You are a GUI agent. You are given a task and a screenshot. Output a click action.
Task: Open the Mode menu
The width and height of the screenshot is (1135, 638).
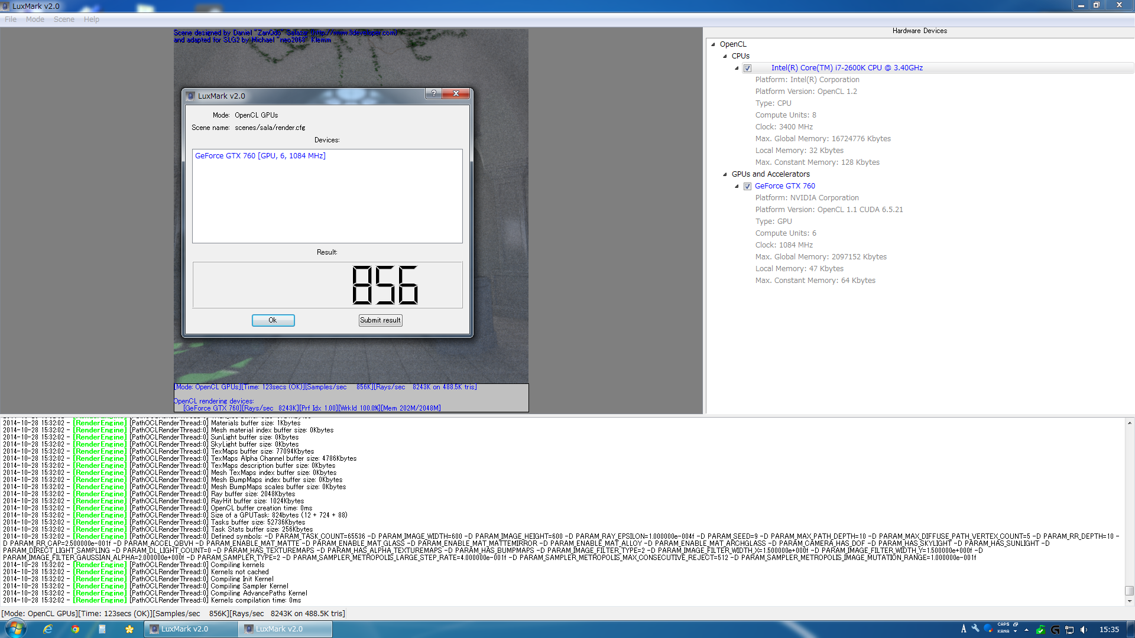click(35, 19)
